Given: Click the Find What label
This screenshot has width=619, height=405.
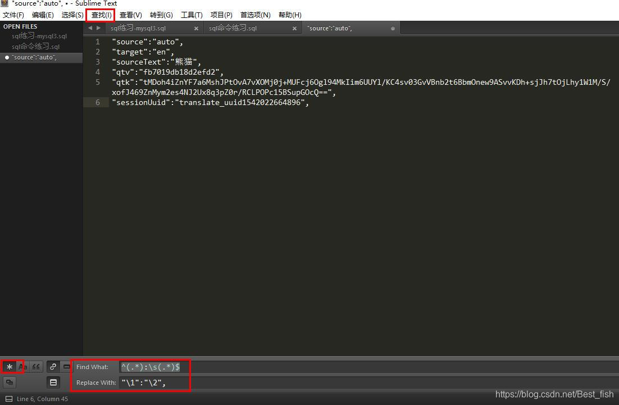Looking at the screenshot, I should tap(92, 367).
